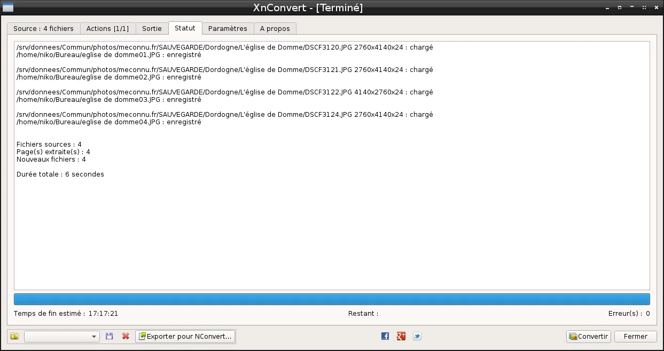Share on Twitter icon
The width and height of the screenshot is (664, 351).
pyautogui.click(x=417, y=336)
